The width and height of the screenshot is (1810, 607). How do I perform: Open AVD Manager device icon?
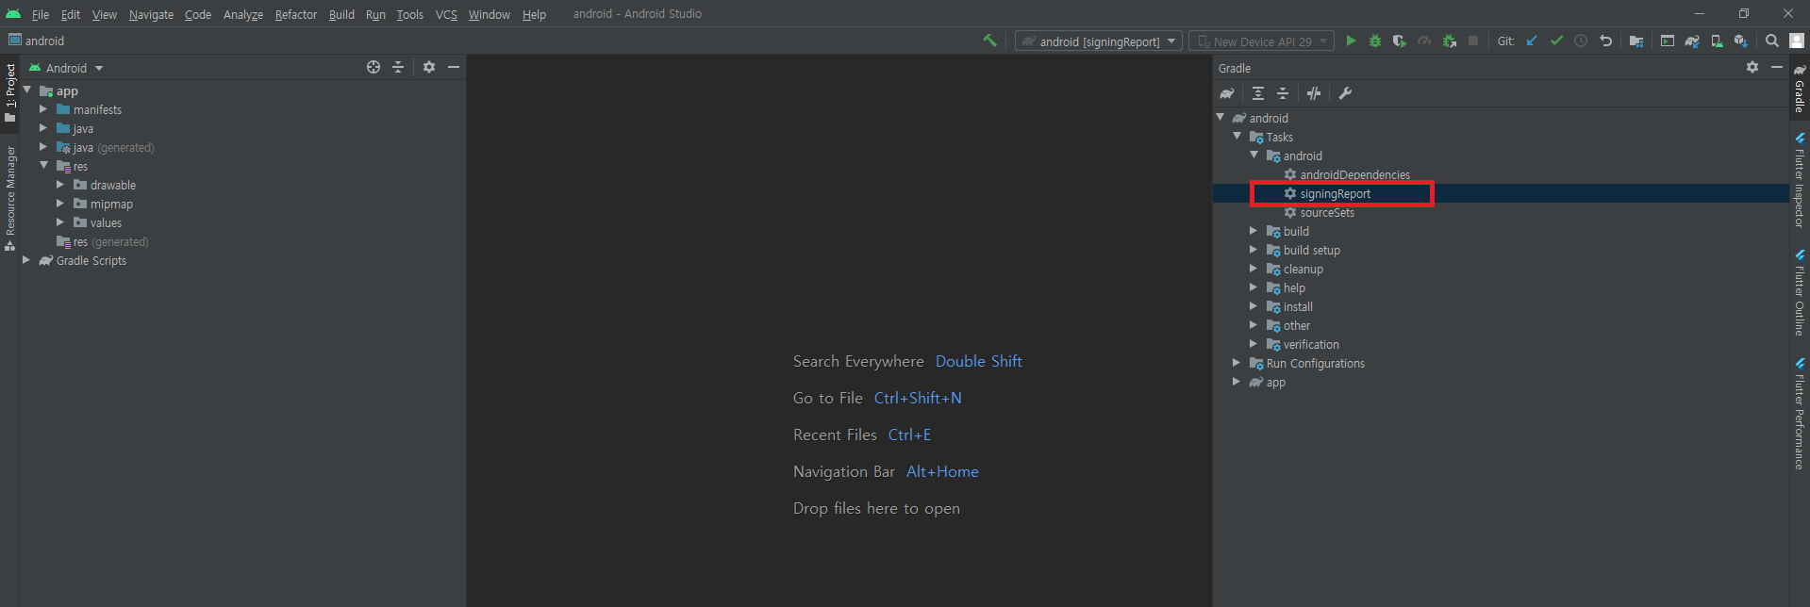point(1717,41)
